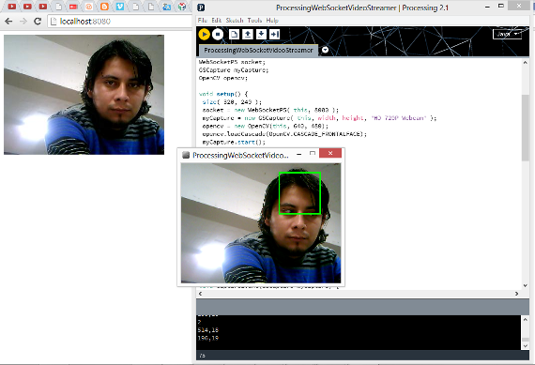This screenshot has width=535, height=365.
Task: Click the console output '514,16'
Action: click(208, 330)
